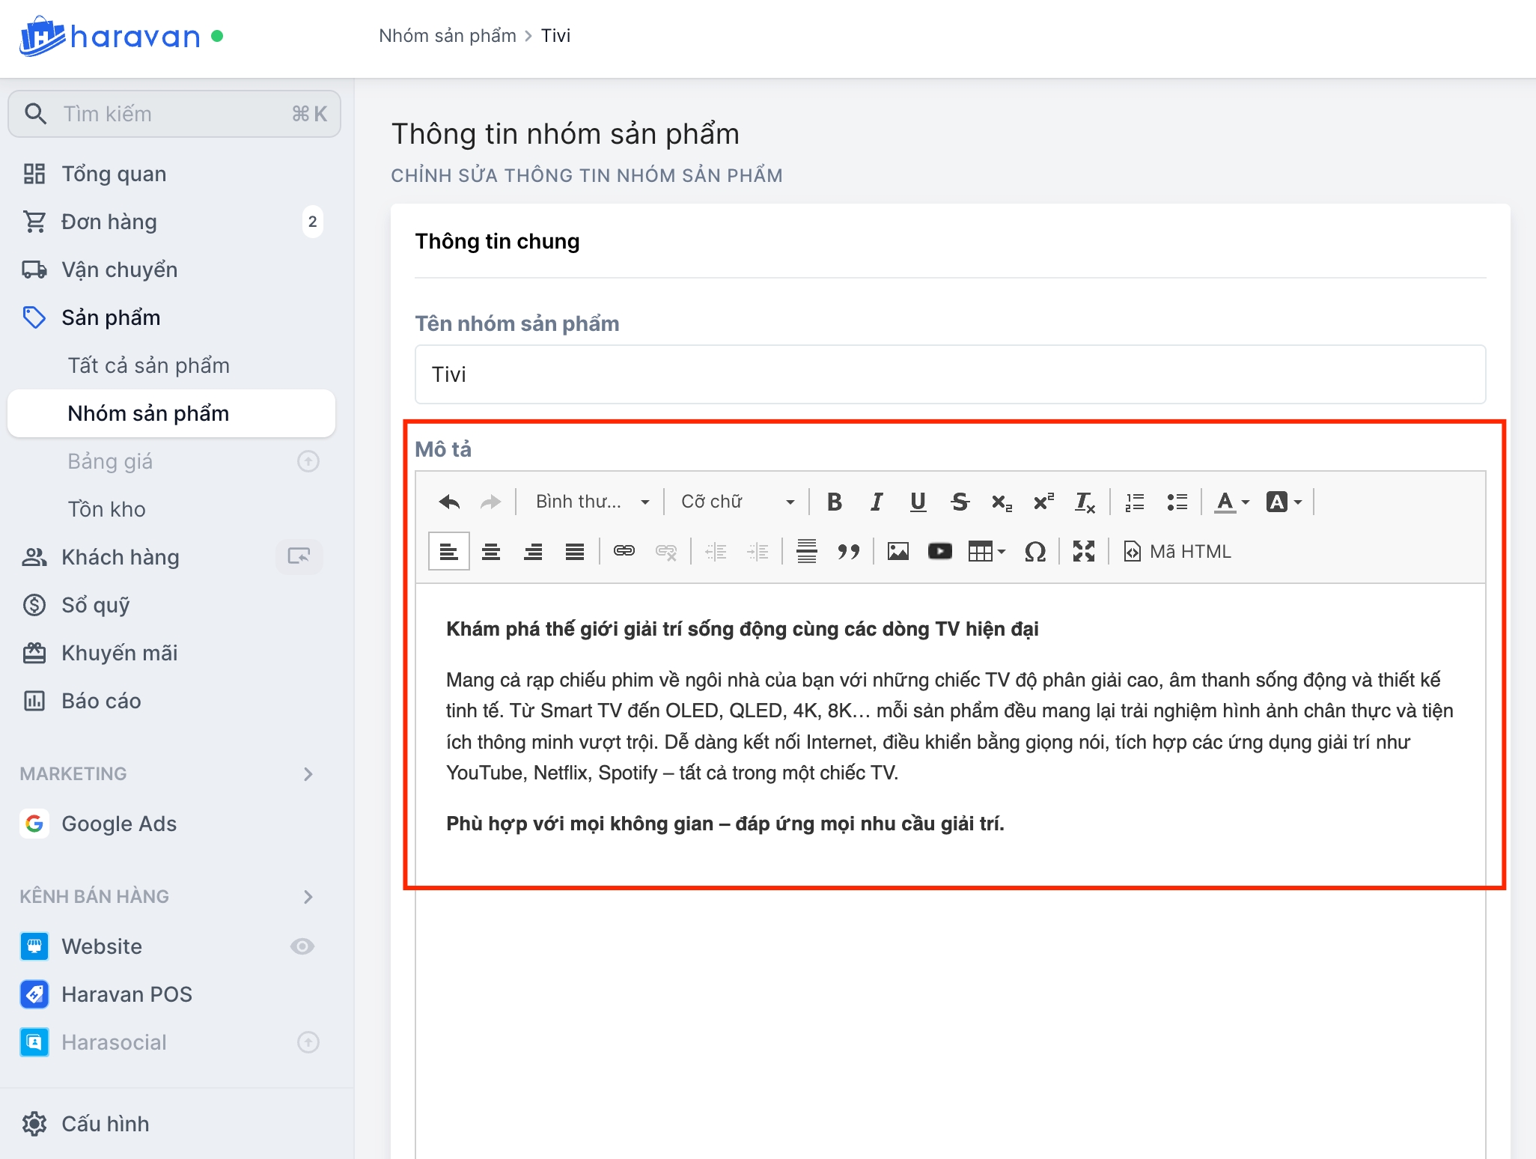
Task: Open the Cỡ chữ font size dropdown
Action: pyautogui.click(x=737, y=502)
